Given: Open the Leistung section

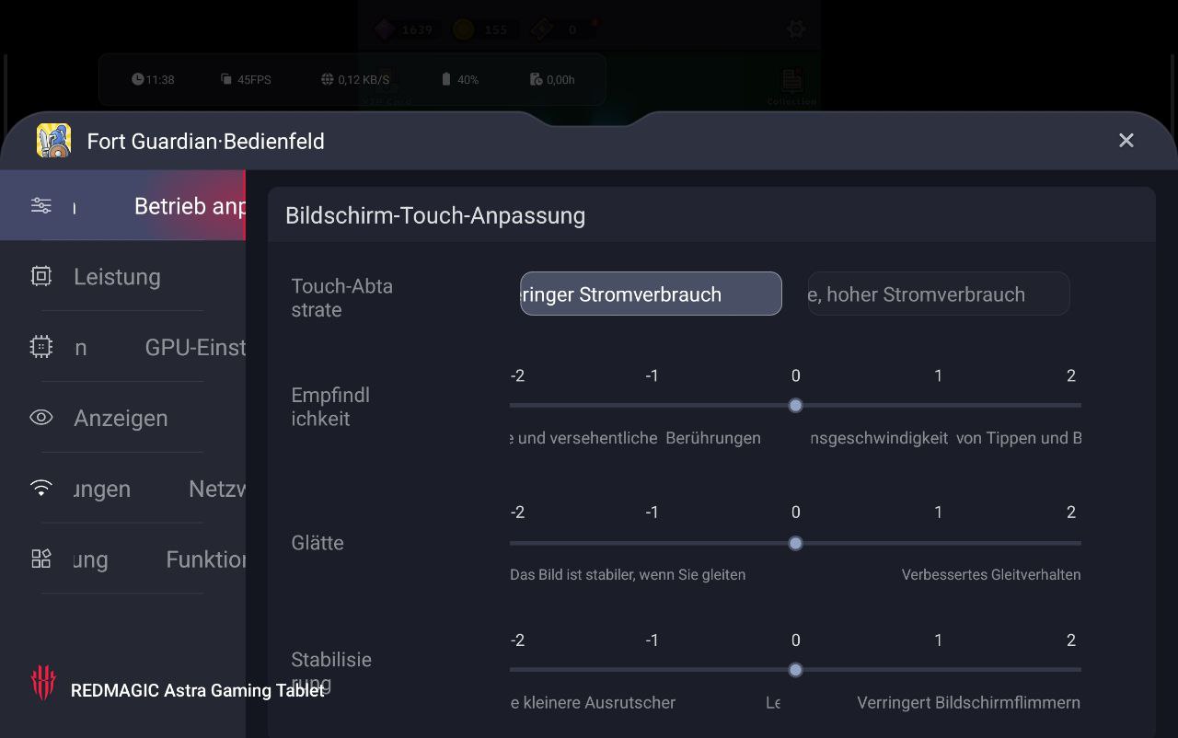Looking at the screenshot, I should coord(122,276).
